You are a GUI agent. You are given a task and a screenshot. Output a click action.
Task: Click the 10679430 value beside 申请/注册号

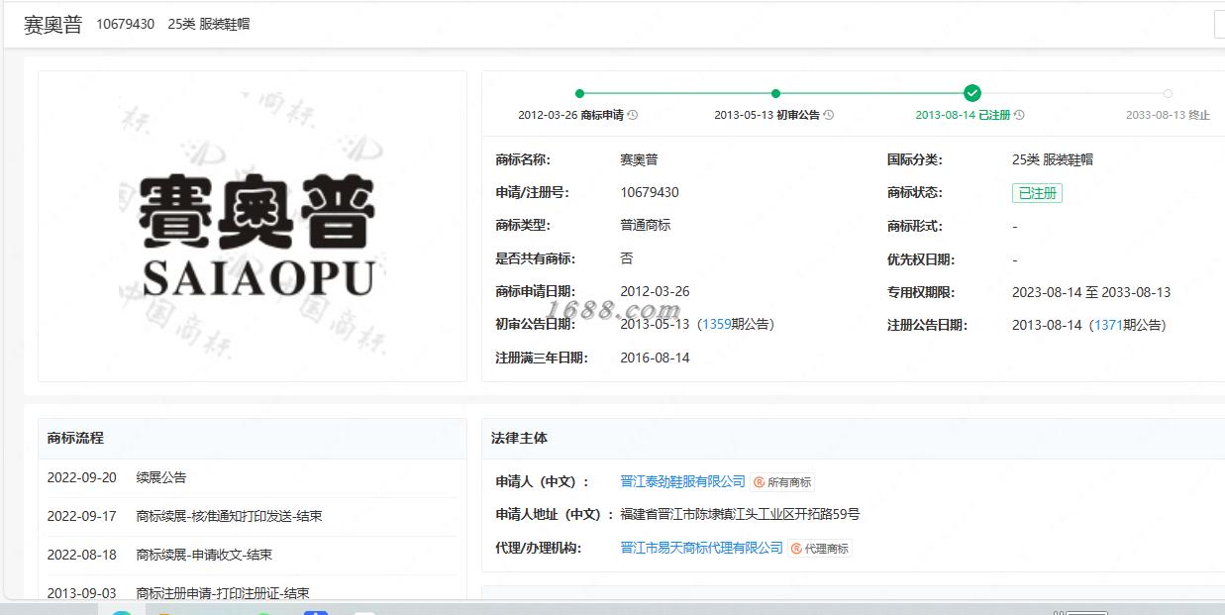(x=650, y=192)
